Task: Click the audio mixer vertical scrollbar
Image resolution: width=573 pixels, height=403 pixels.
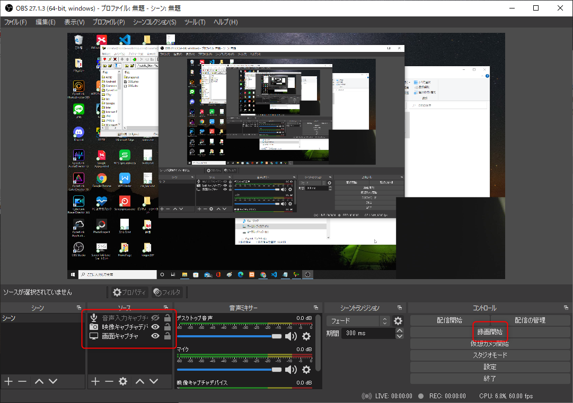Action: coord(318,343)
